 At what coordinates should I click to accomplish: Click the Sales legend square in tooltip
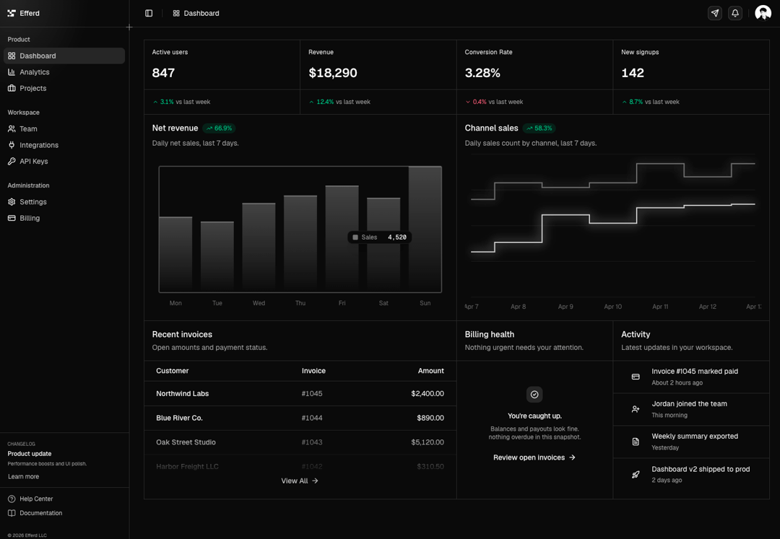[355, 237]
